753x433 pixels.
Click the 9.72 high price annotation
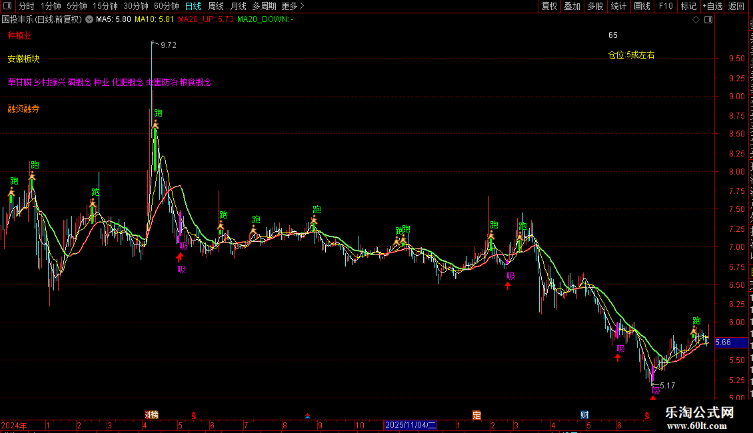tap(169, 45)
